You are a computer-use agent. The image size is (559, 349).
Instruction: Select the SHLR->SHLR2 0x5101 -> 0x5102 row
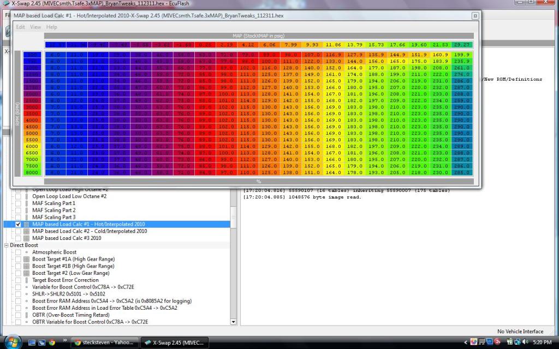point(68,294)
